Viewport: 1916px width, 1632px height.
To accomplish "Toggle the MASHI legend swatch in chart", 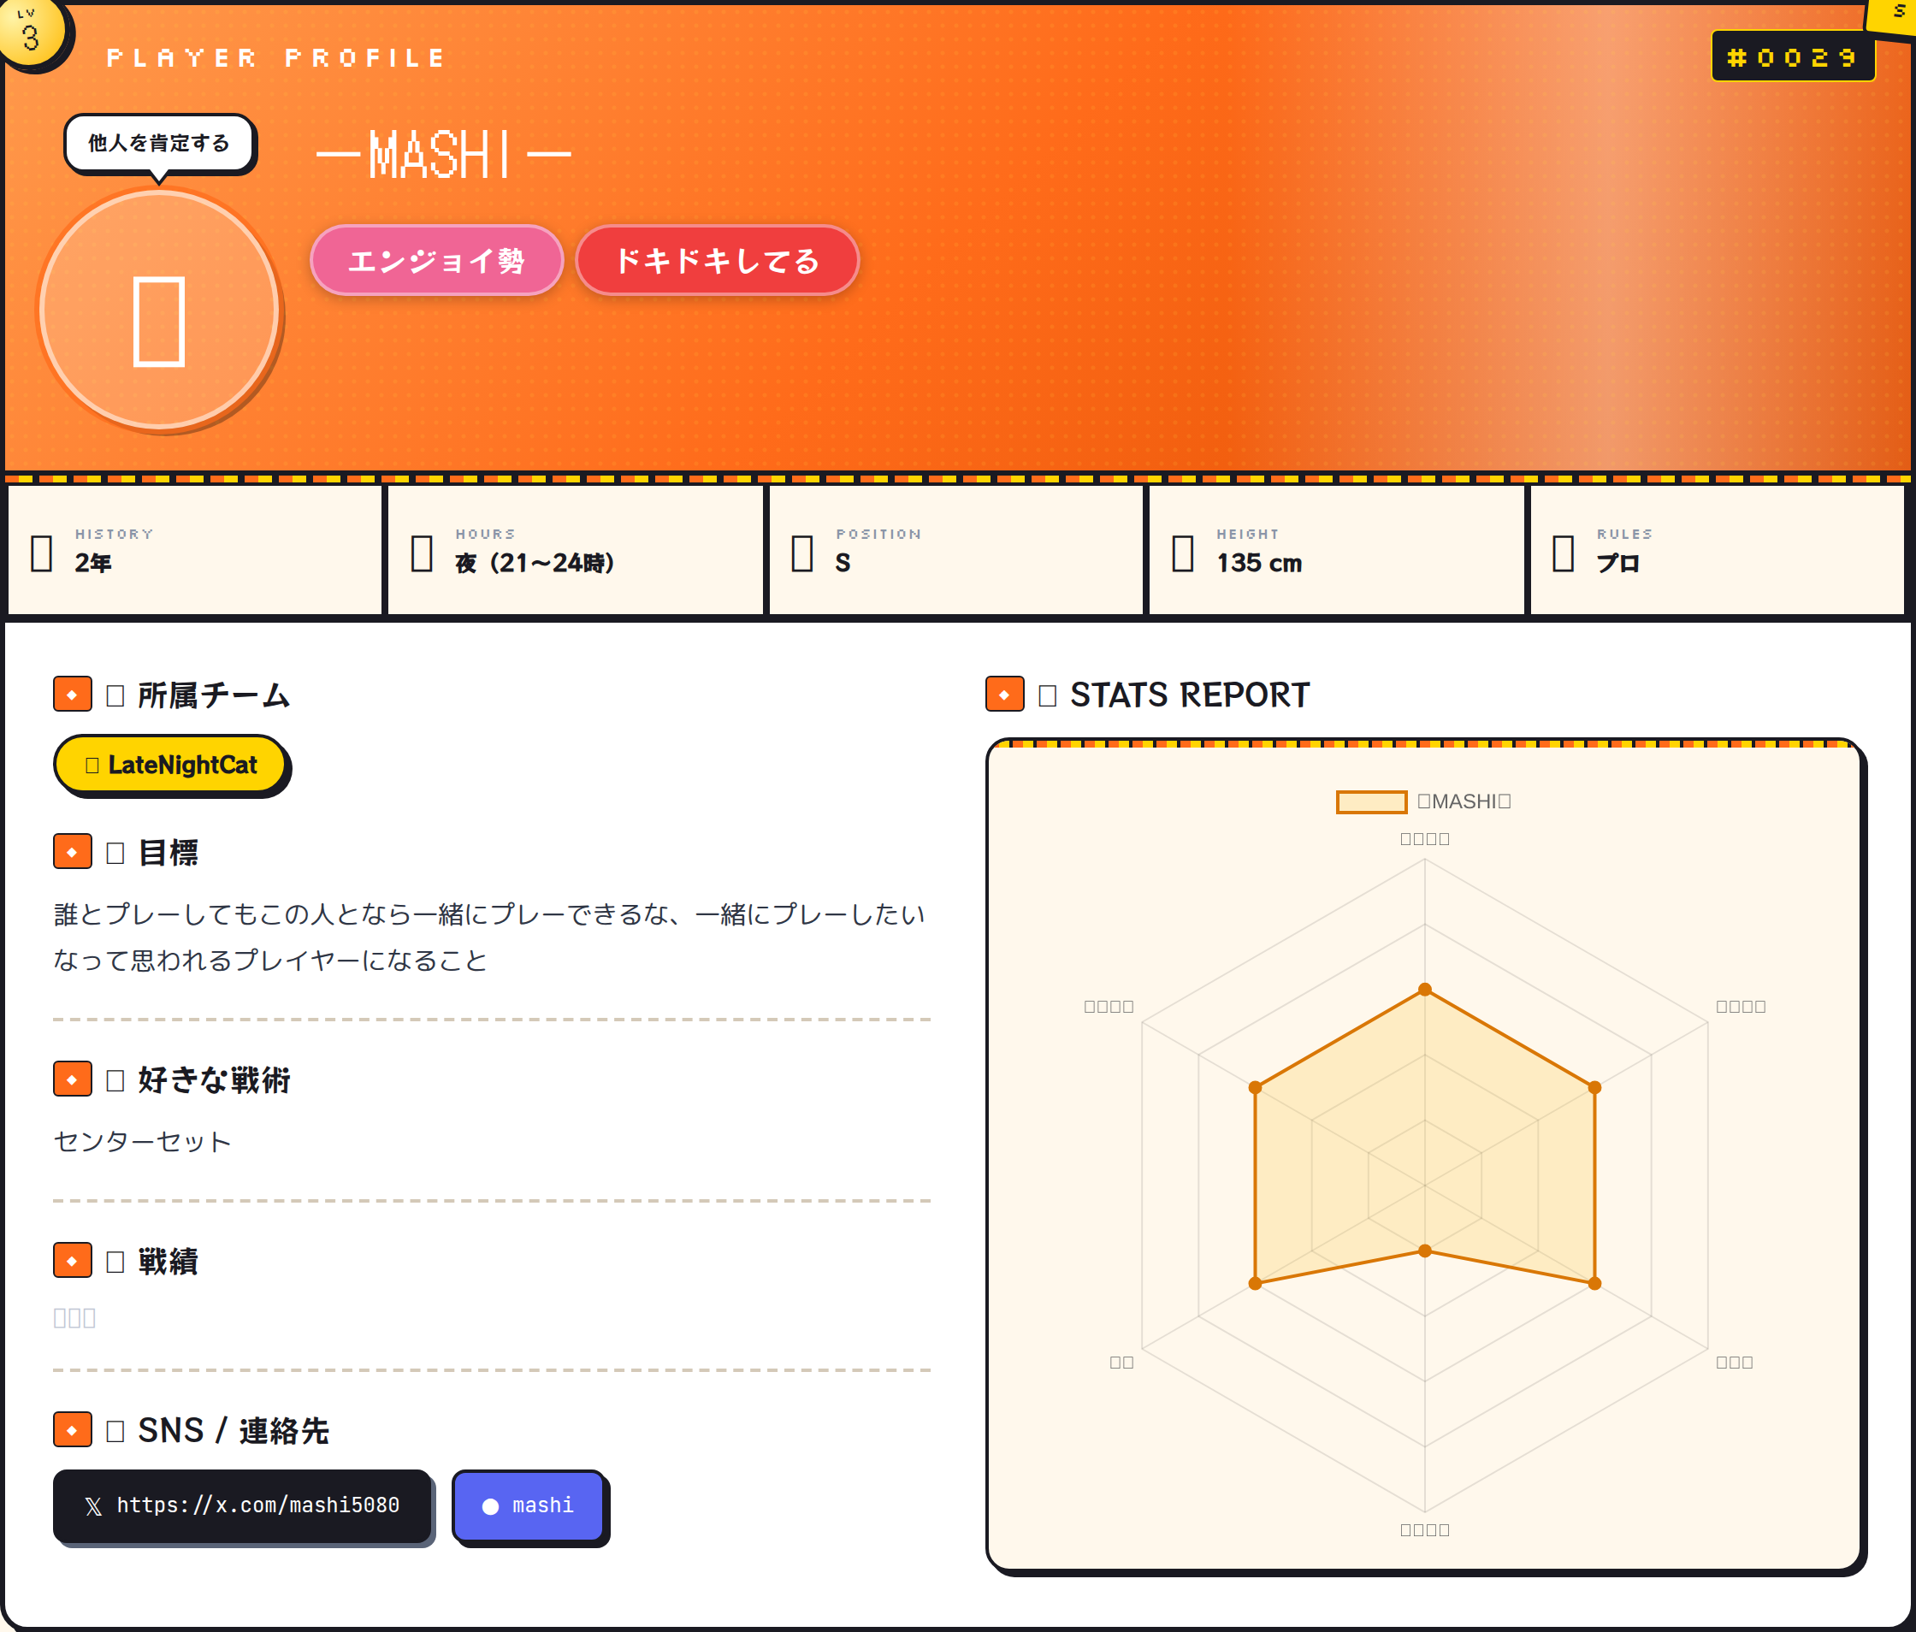I will pyautogui.click(x=1370, y=801).
